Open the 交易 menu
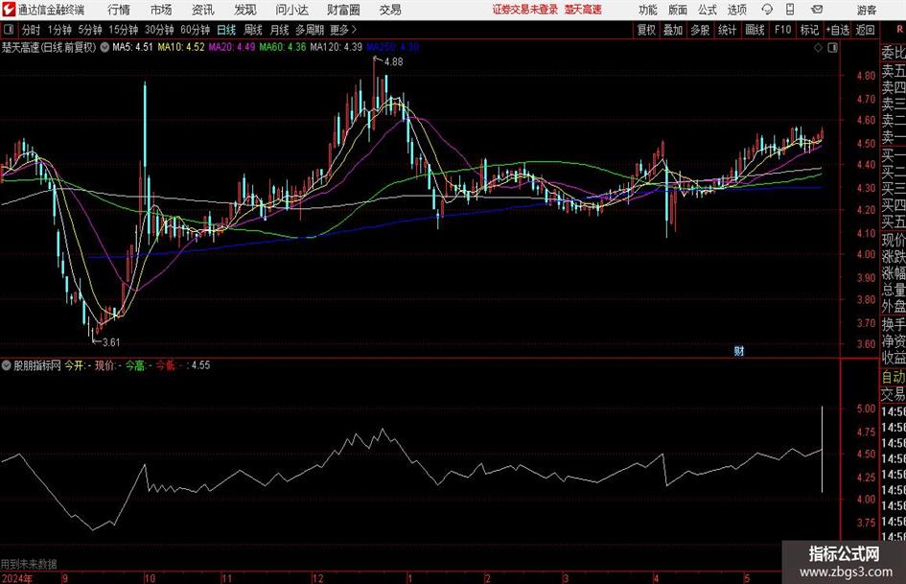 (x=390, y=10)
